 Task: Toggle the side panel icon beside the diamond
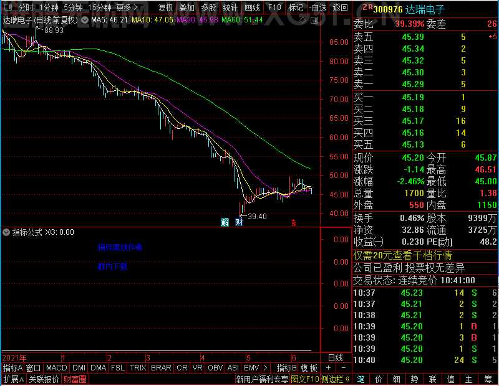[314, 21]
